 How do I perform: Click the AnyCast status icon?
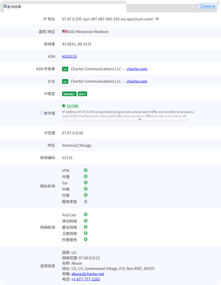(86, 215)
